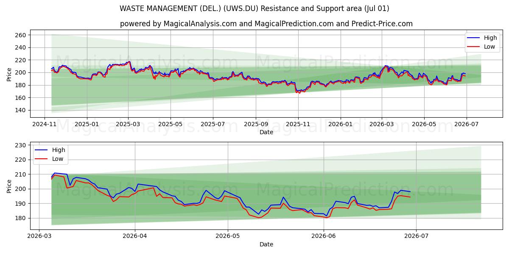Viewport: 509px width, 254px height.
Task: Click the 2026-07 tick label on the lower chart
Action: [417, 236]
